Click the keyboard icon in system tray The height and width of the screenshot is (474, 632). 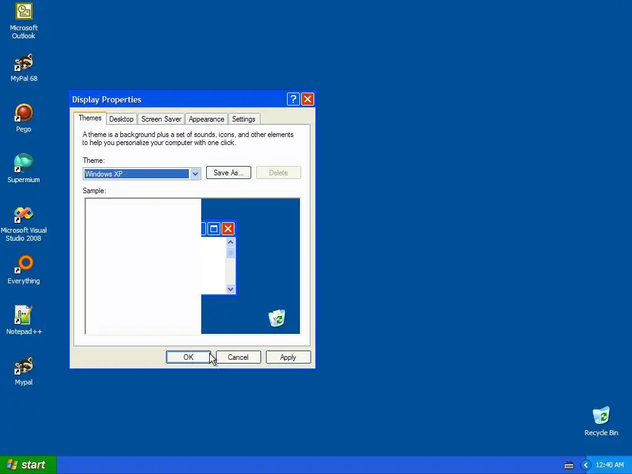point(568,465)
